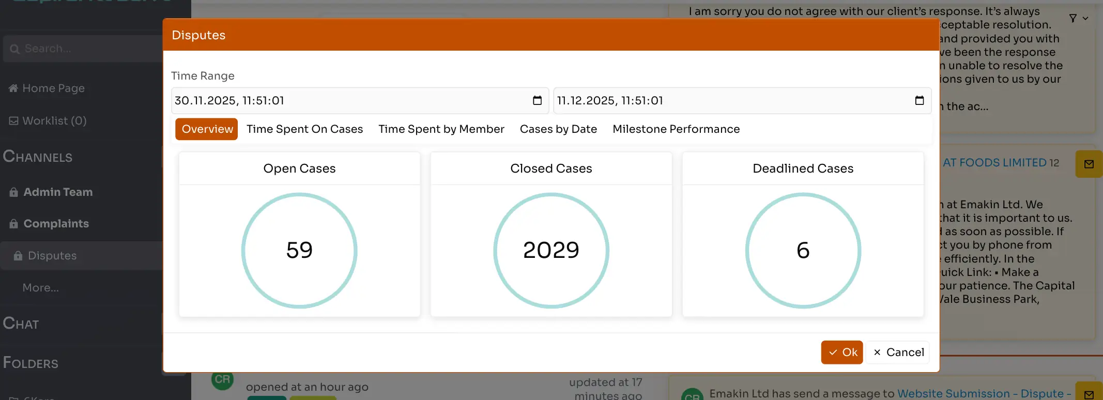
Task: Click lock icon next to Admin Team
Action: (x=14, y=192)
